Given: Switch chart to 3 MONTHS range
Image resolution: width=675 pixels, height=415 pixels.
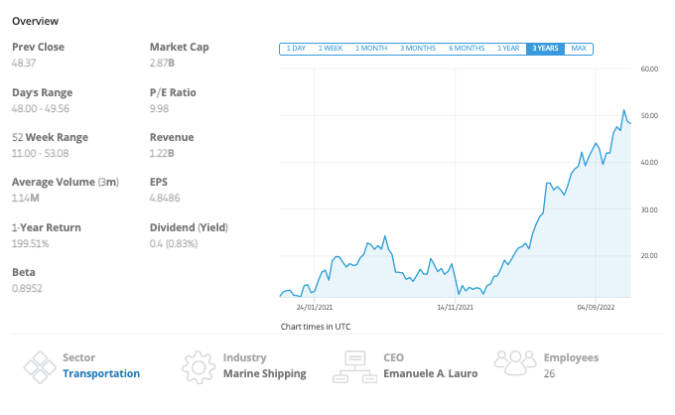Looking at the screenshot, I should click(x=418, y=49).
